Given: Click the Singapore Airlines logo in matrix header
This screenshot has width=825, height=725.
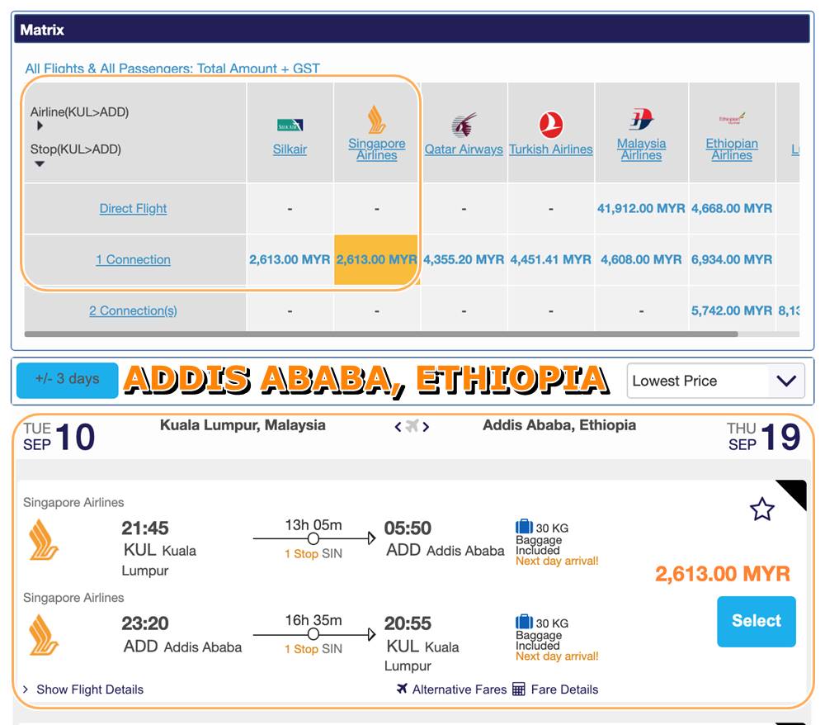Looking at the screenshot, I should point(377,120).
